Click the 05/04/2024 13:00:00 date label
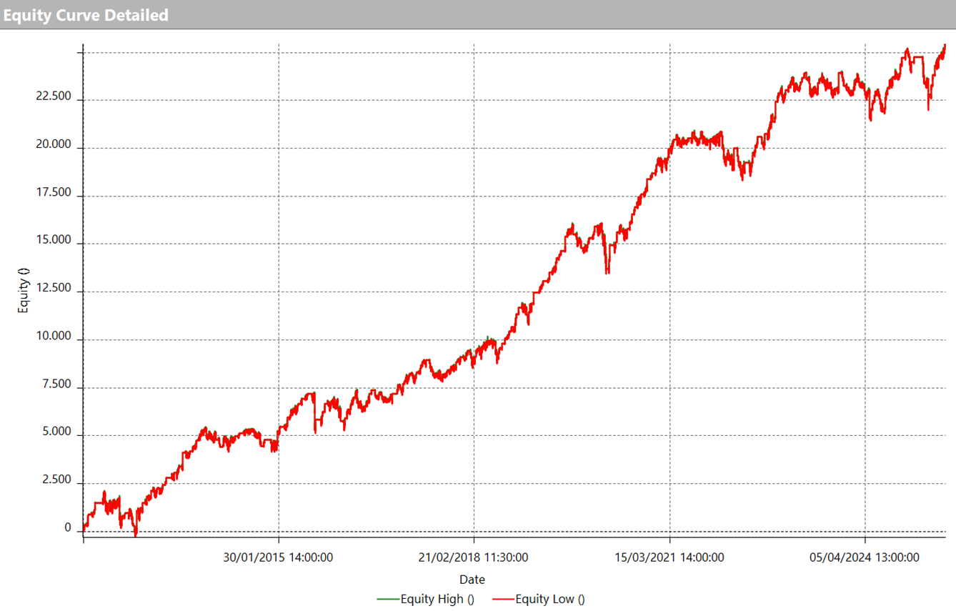The width and height of the screenshot is (956, 611). click(865, 557)
